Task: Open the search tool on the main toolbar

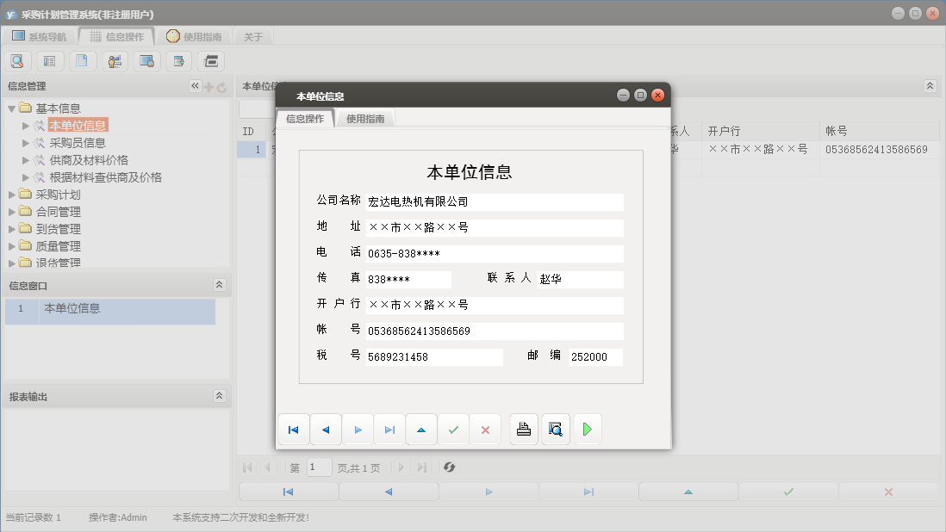Action: pos(17,61)
